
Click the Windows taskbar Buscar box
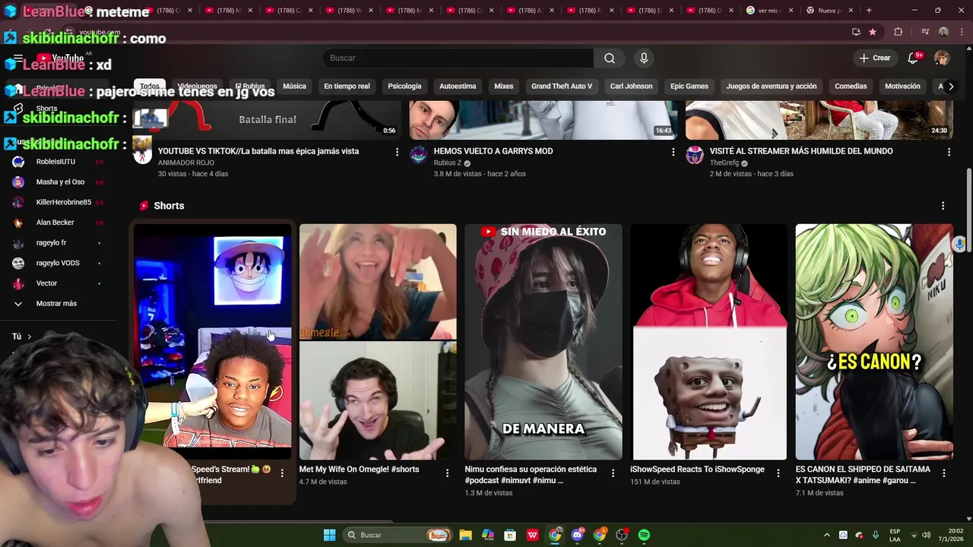click(398, 535)
